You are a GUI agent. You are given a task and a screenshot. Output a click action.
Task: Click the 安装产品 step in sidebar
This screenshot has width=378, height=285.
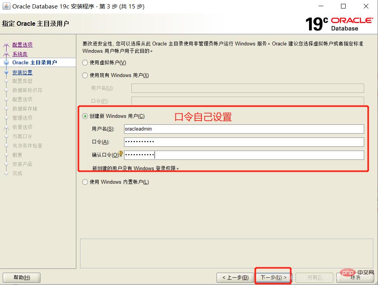pyautogui.click(x=22, y=164)
